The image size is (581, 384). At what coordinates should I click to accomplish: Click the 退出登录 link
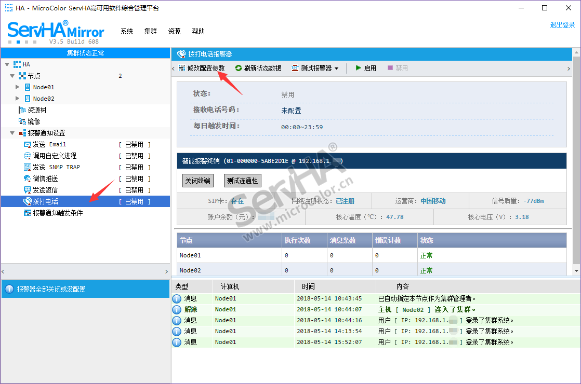(562, 25)
